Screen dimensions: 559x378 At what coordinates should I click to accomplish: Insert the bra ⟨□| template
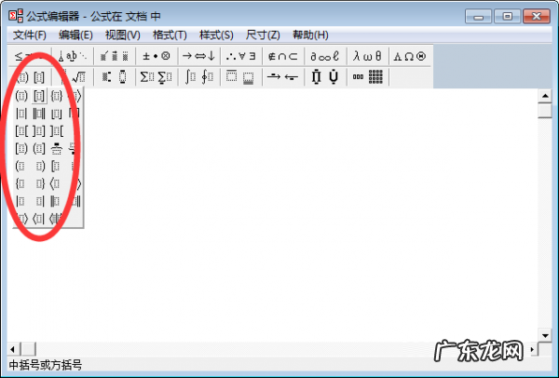tap(39, 219)
